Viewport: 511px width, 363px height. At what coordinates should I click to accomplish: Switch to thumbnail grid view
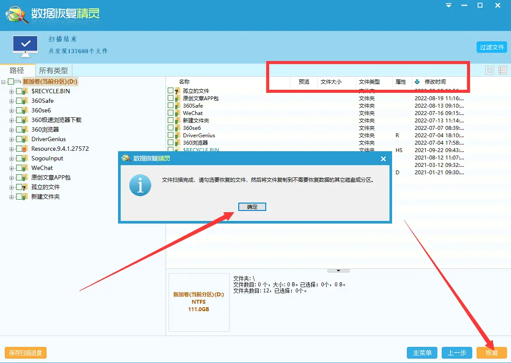pyautogui.click(x=490, y=70)
